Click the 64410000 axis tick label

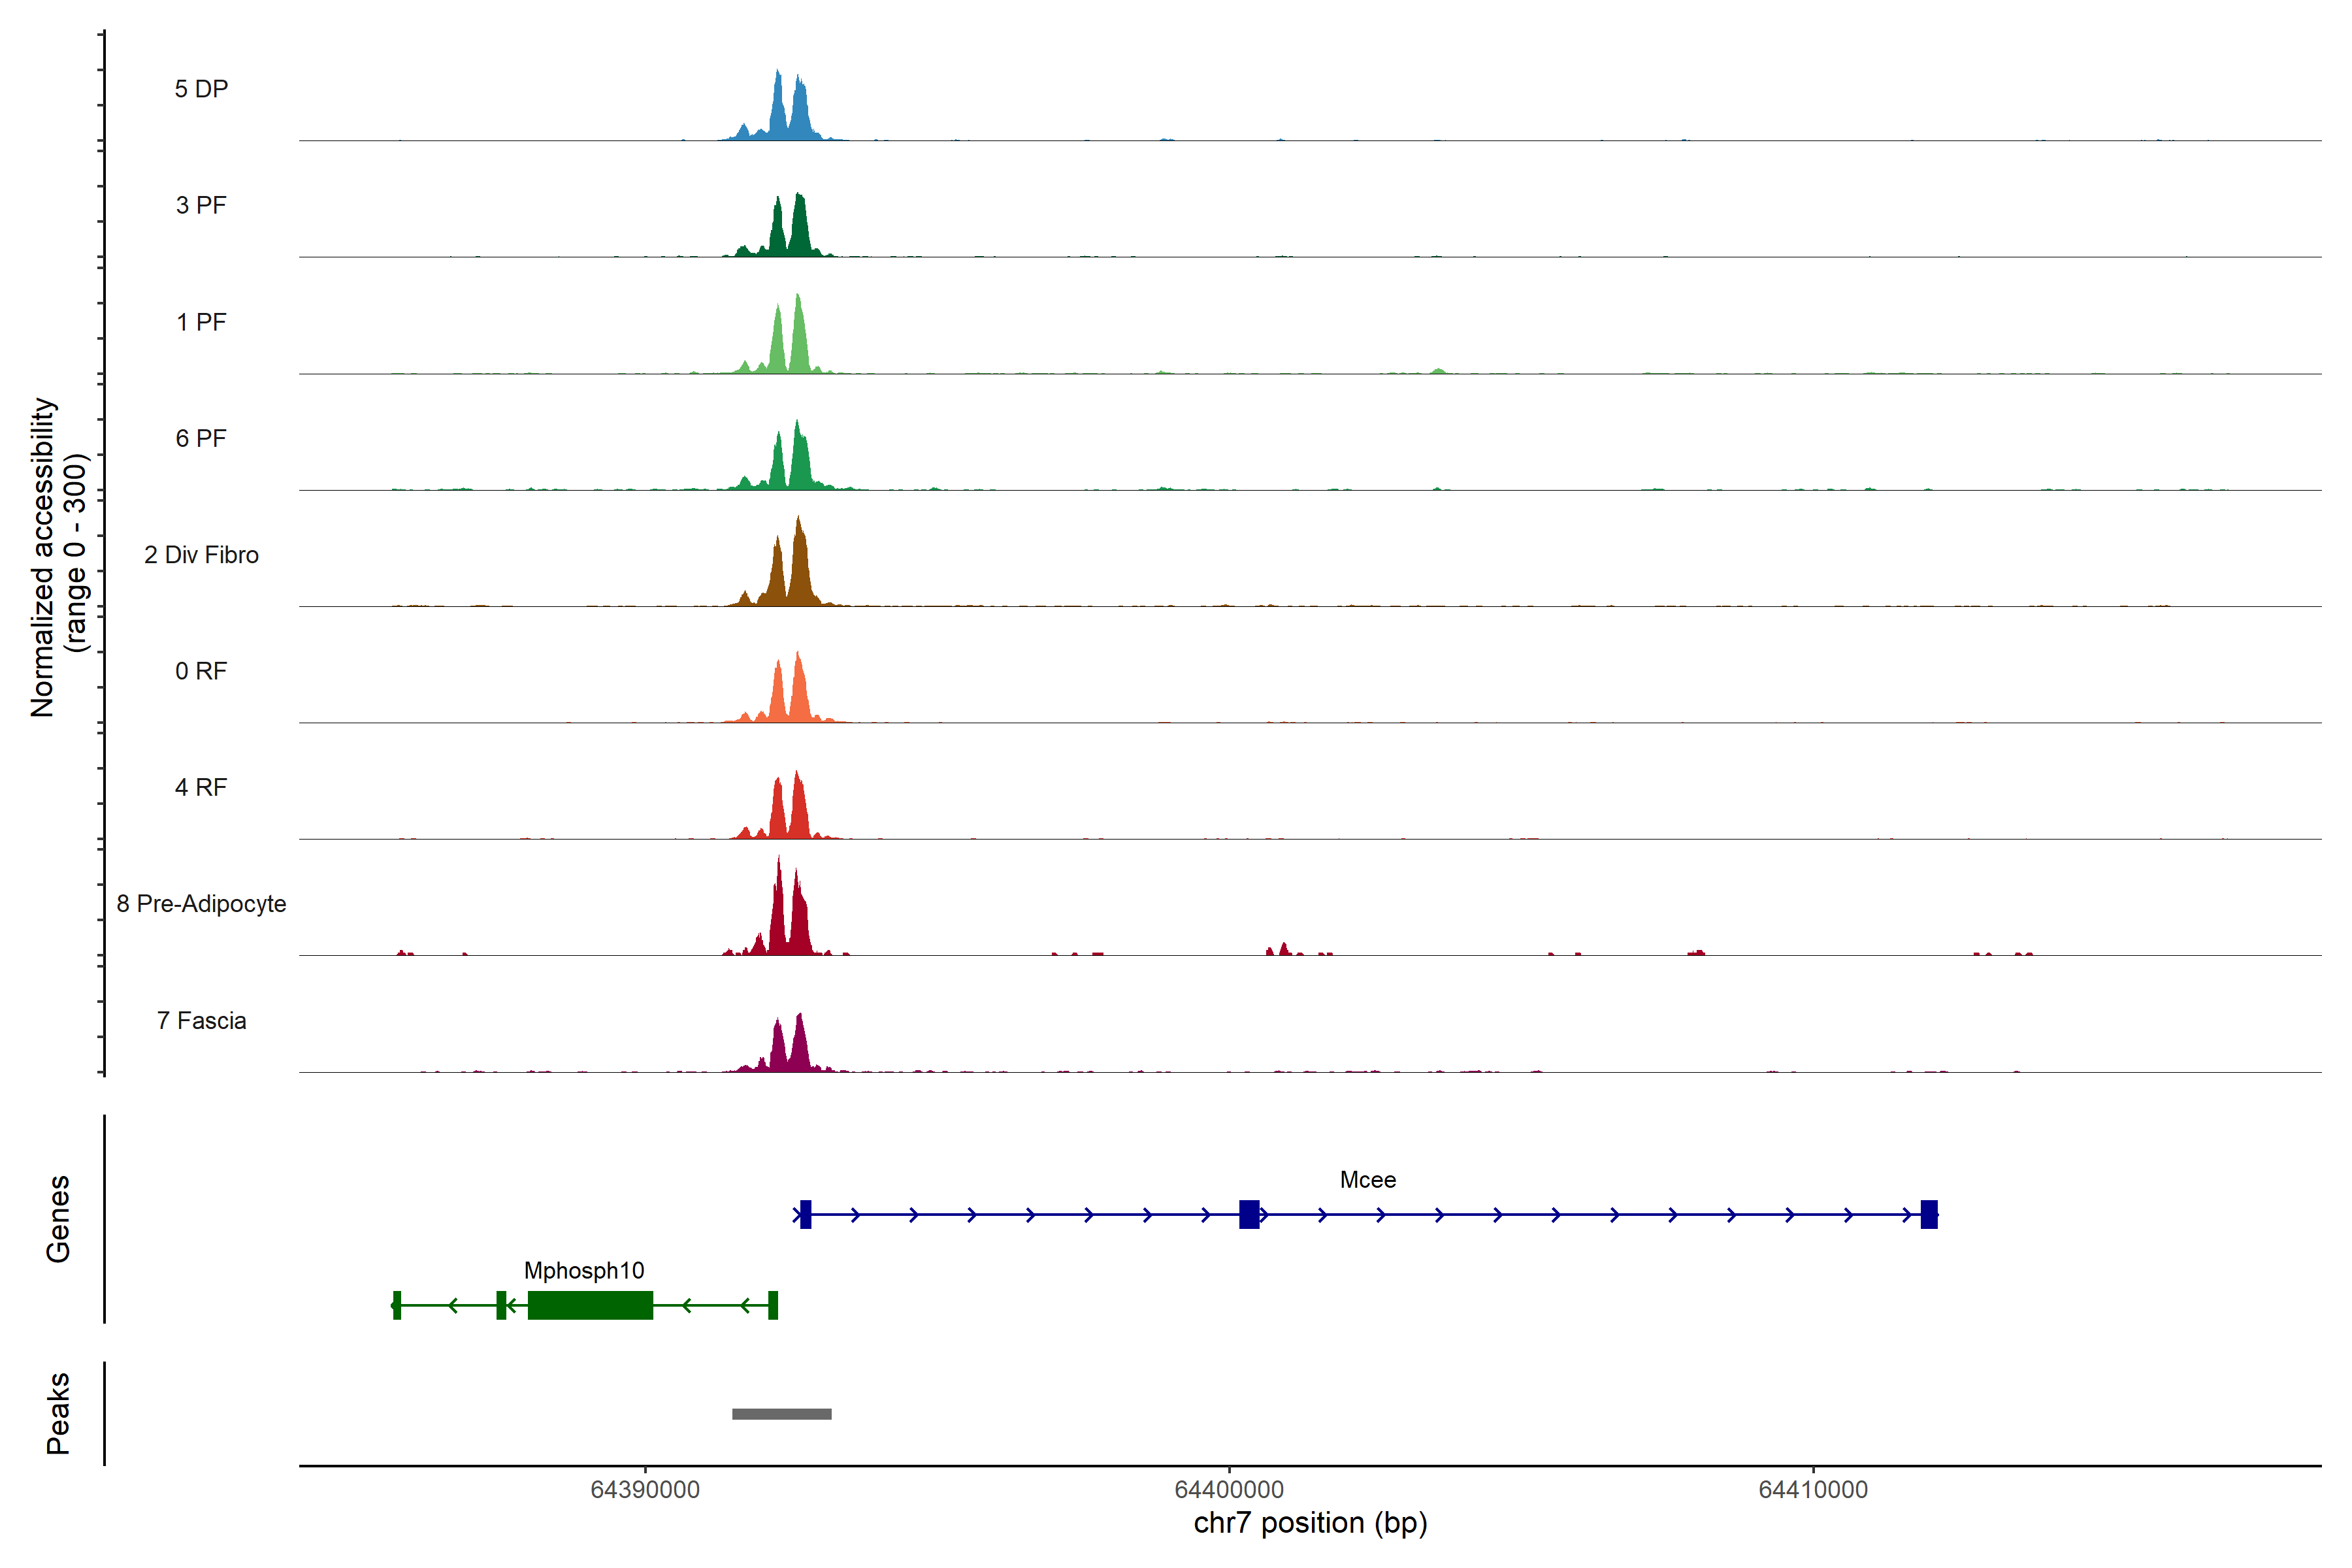[1812, 1490]
